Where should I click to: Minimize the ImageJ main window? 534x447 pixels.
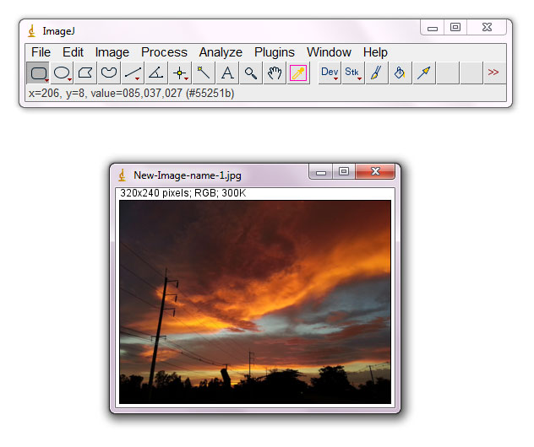433,28
